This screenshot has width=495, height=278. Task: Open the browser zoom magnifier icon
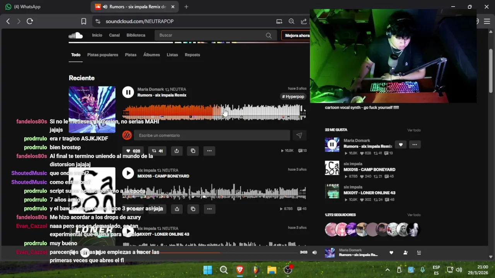click(292, 21)
